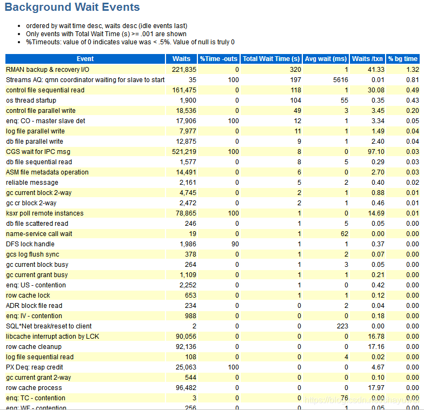424x410 pixels.
Task: Click waits value 161,475
Action: pos(184,90)
